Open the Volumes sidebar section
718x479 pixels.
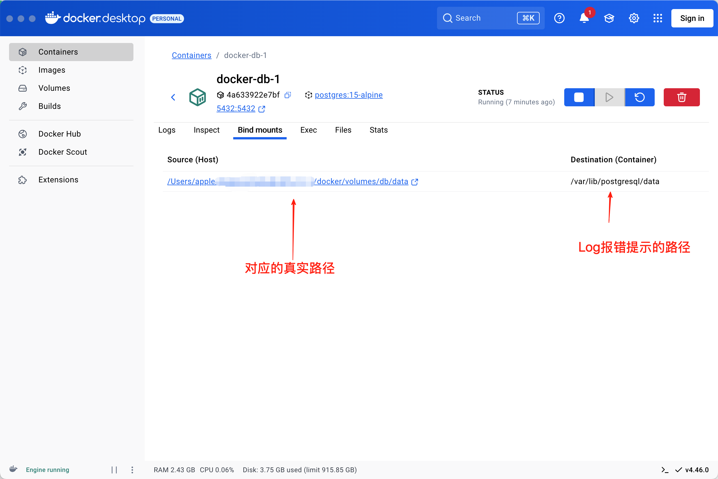pos(71,88)
